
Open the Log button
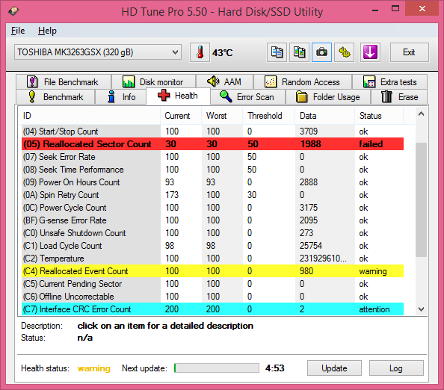click(396, 368)
